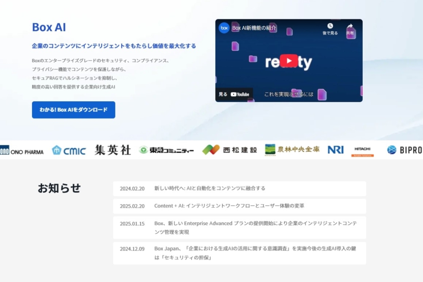Click date 2025.02.20 in news list
Viewport: 423px width, 282px height.
[x=132, y=206]
